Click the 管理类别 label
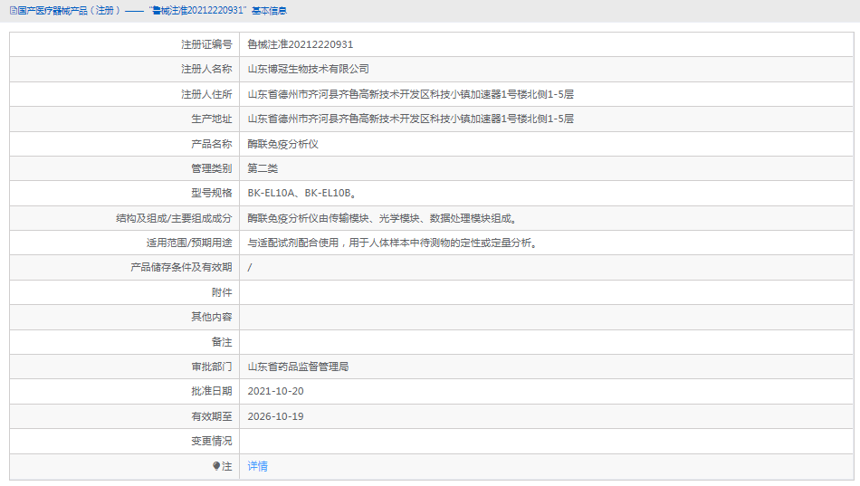Image resolution: width=860 pixels, height=486 pixels. [212, 168]
